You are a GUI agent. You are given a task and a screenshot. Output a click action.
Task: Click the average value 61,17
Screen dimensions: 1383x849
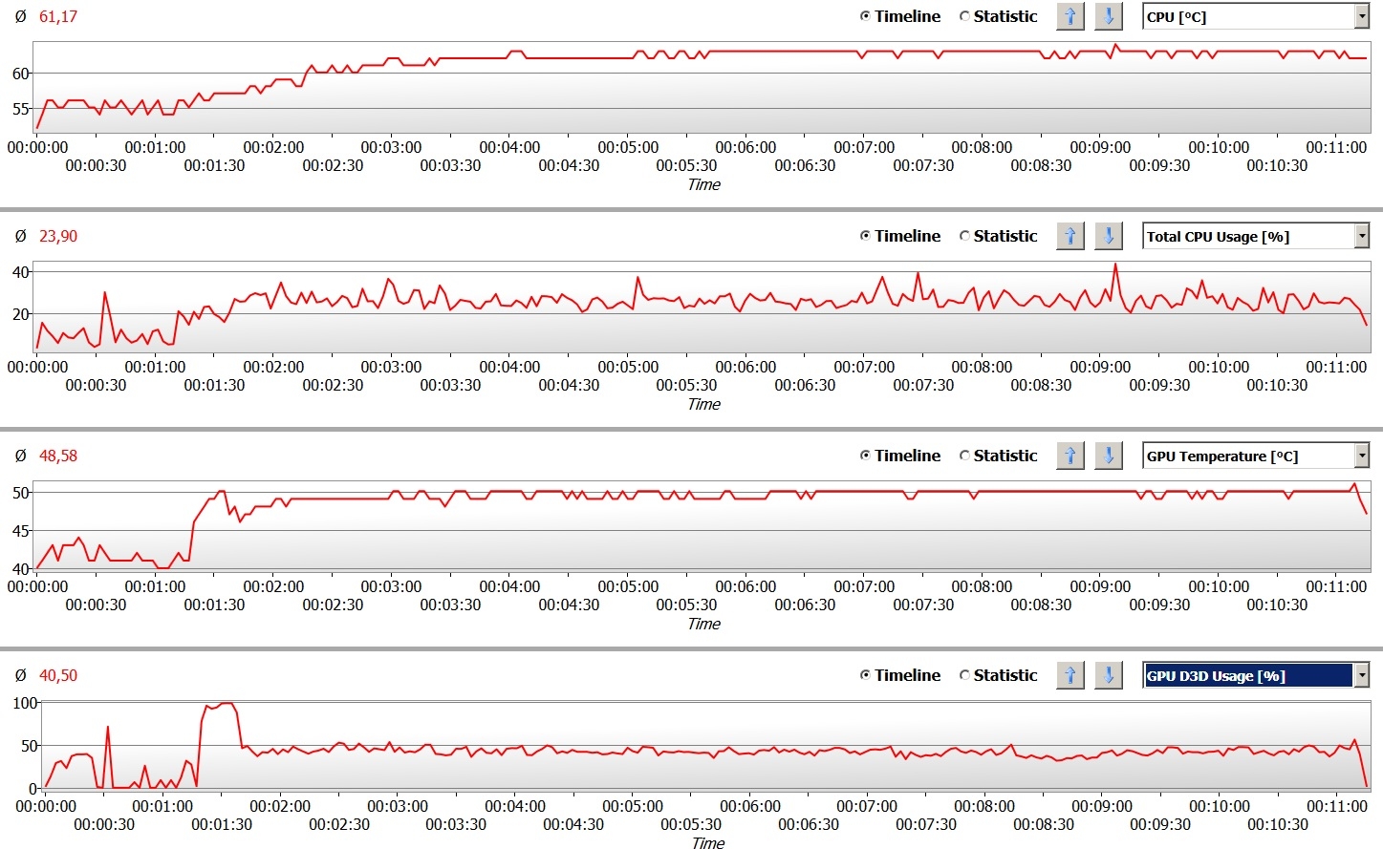[x=58, y=16]
